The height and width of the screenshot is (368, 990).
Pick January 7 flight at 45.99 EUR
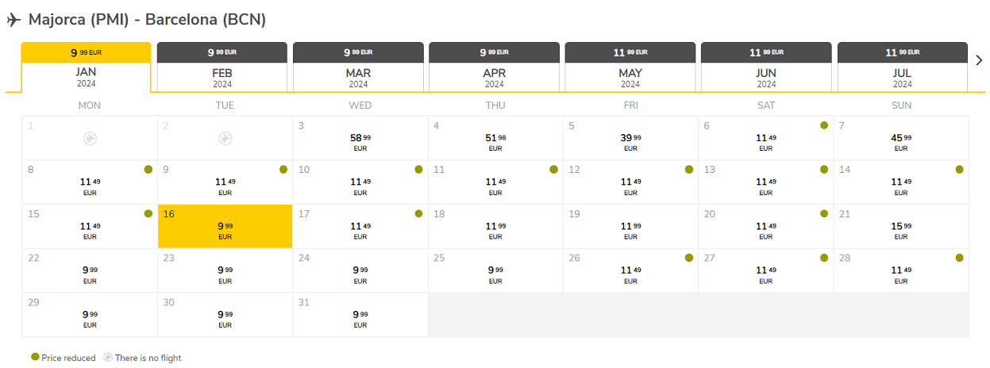901,138
